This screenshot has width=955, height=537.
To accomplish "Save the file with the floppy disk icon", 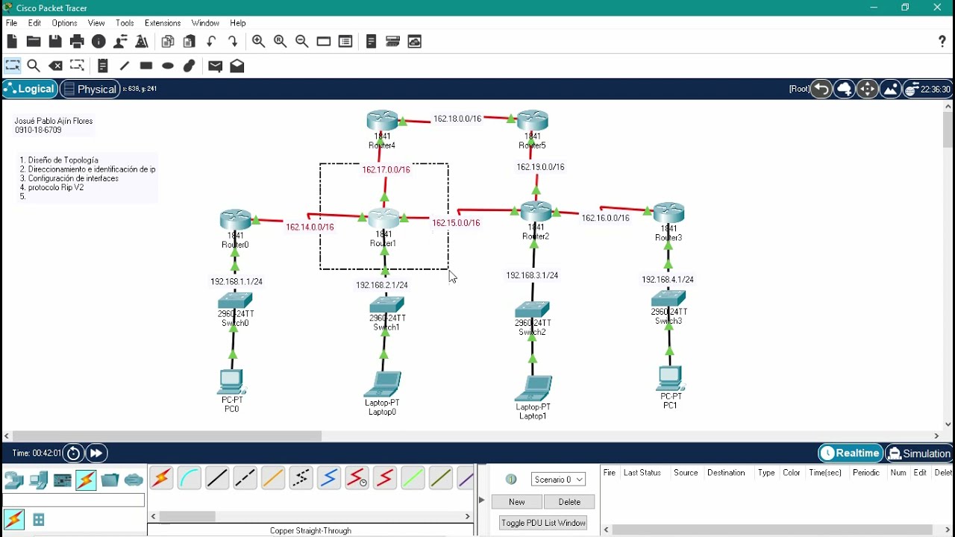I will [55, 42].
